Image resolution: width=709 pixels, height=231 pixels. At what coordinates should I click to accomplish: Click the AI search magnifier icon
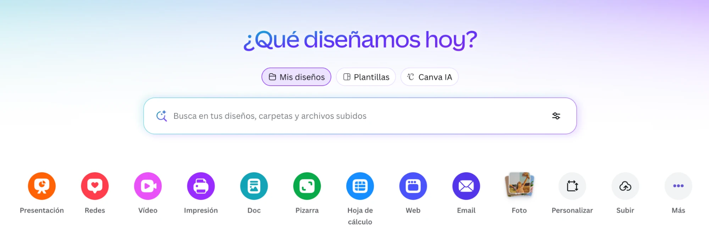[x=162, y=116]
